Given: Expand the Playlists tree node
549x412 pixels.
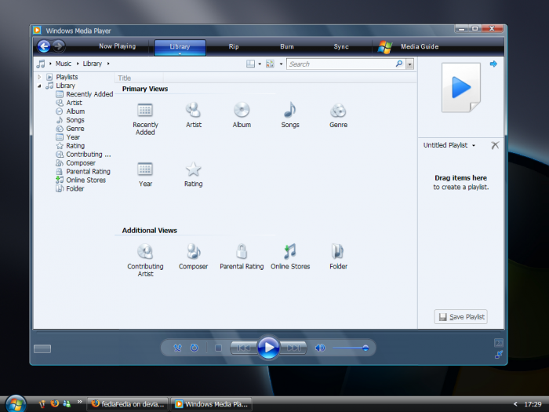Looking at the screenshot, I should [x=39, y=77].
